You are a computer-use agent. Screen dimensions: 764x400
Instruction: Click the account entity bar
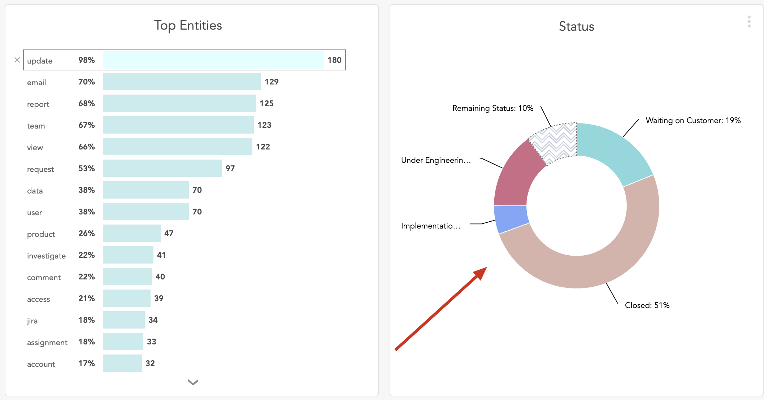coord(122,363)
